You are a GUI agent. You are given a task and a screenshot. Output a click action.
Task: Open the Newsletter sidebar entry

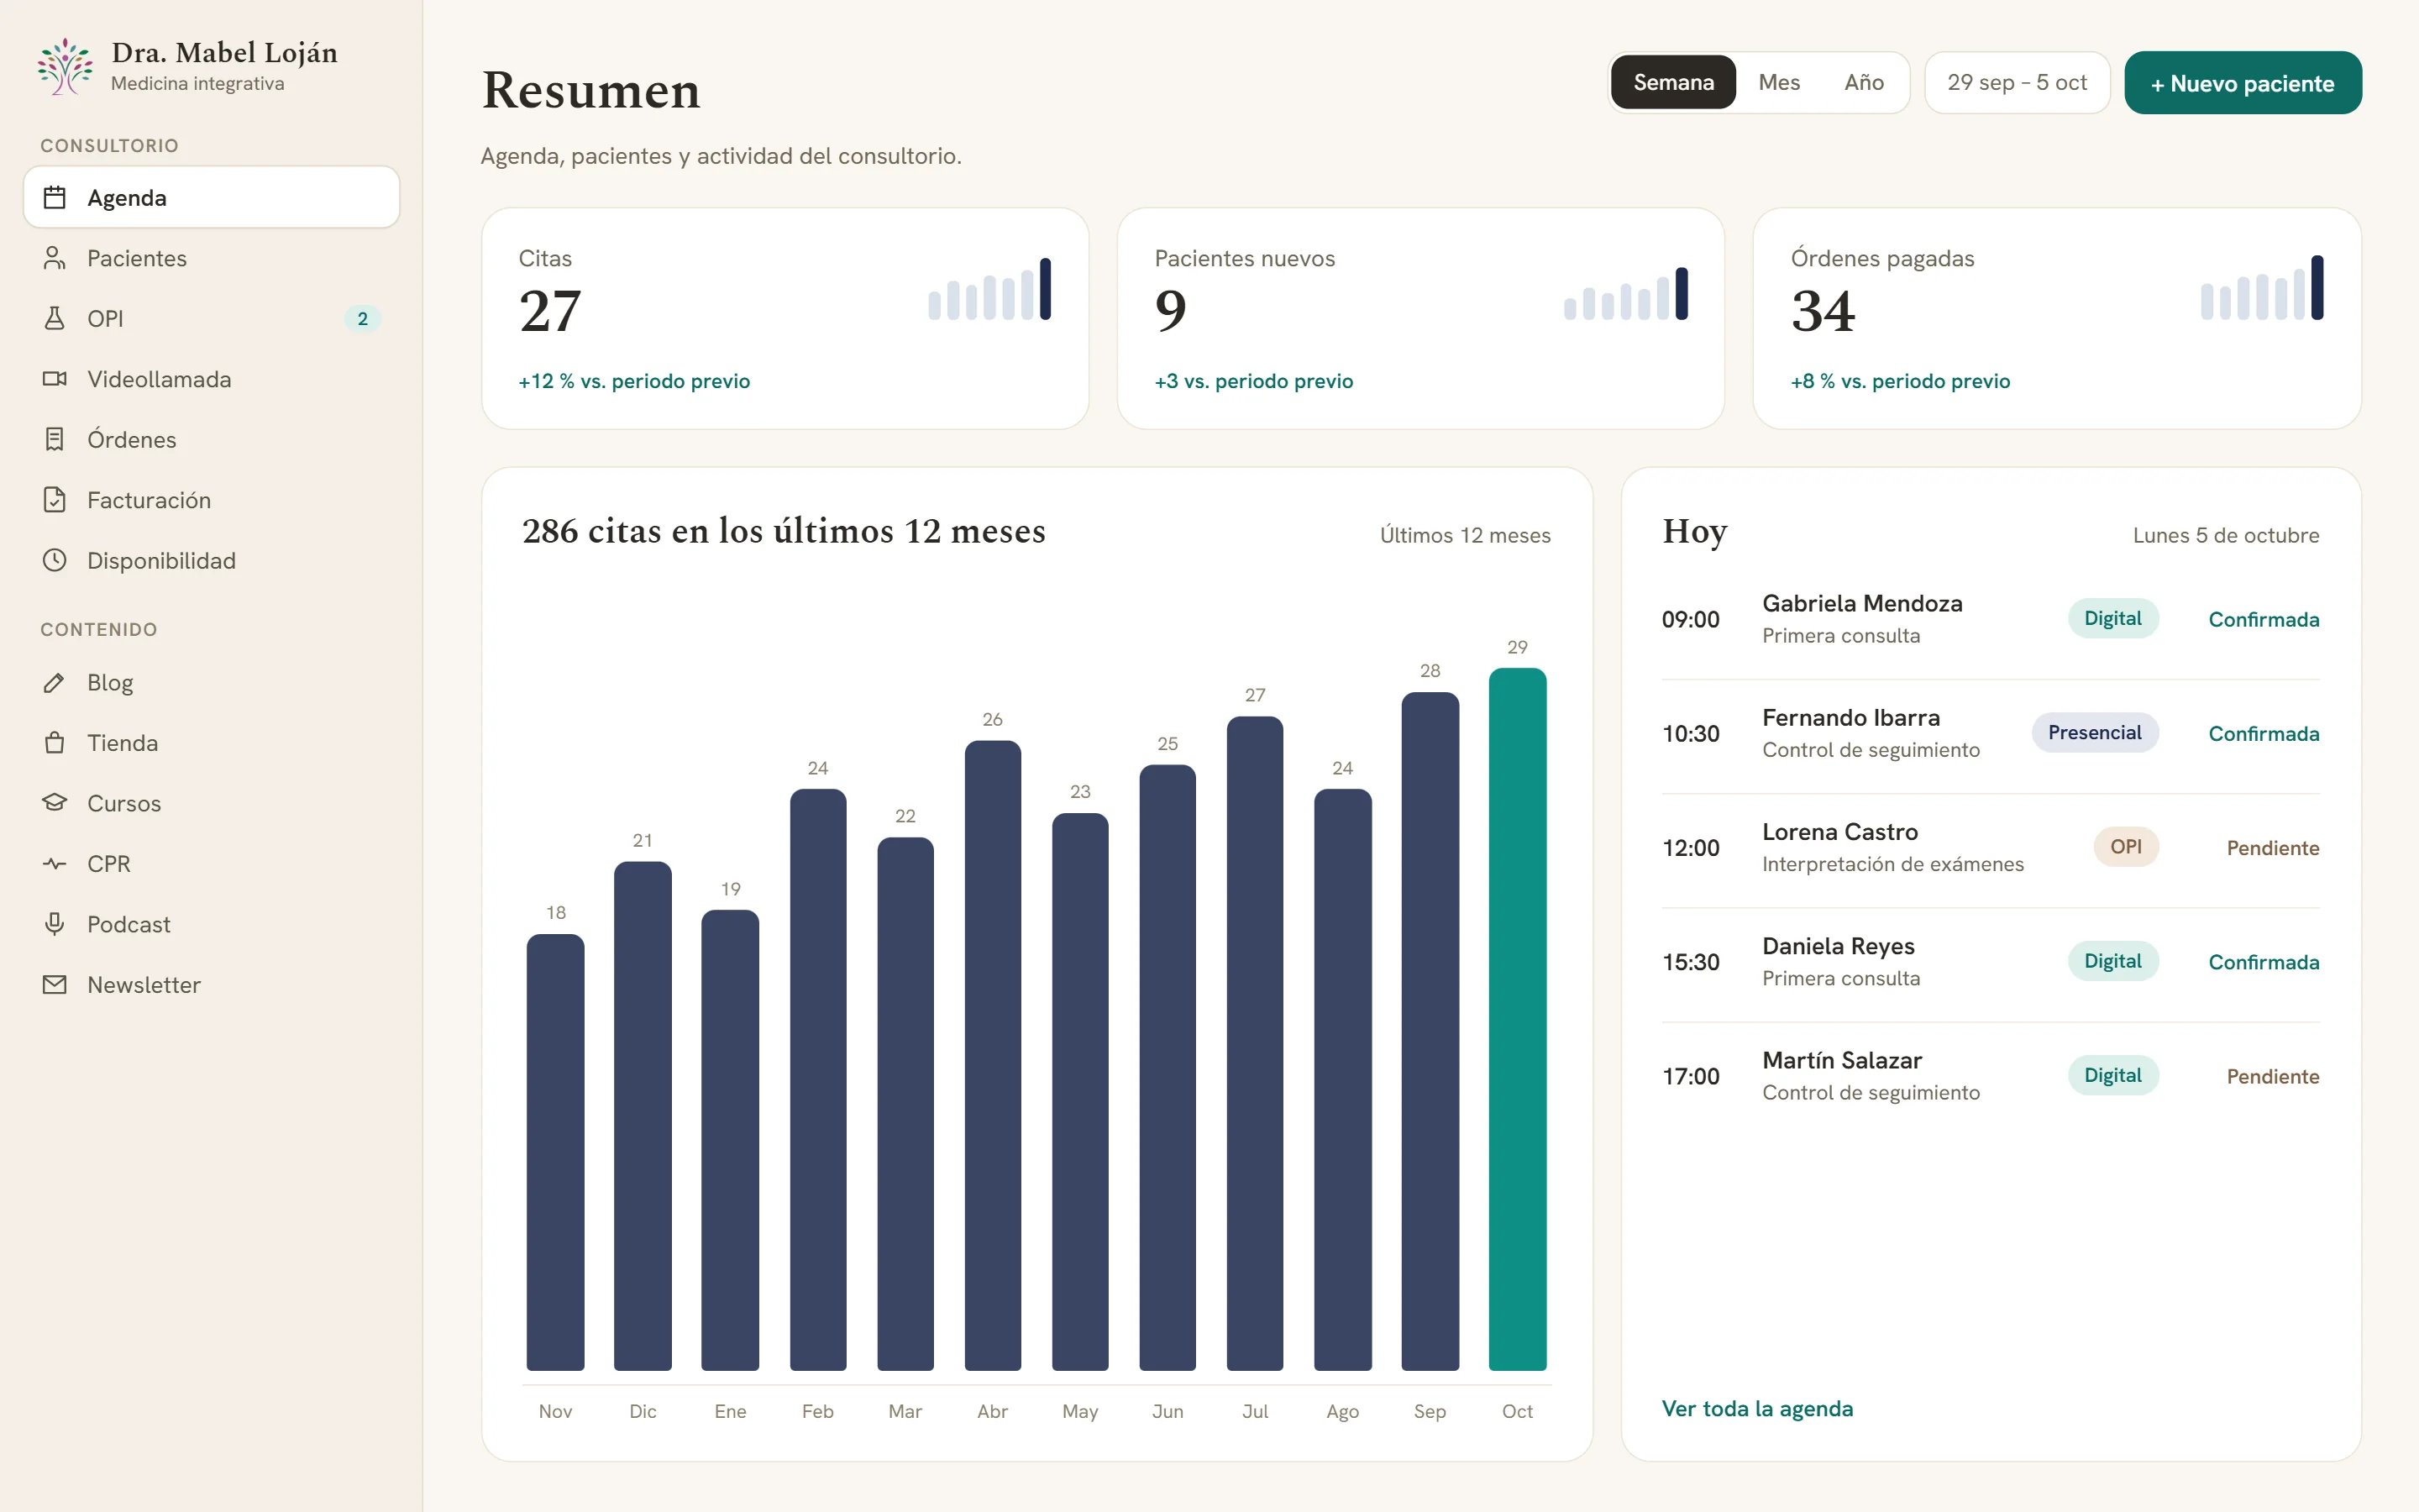211,985
